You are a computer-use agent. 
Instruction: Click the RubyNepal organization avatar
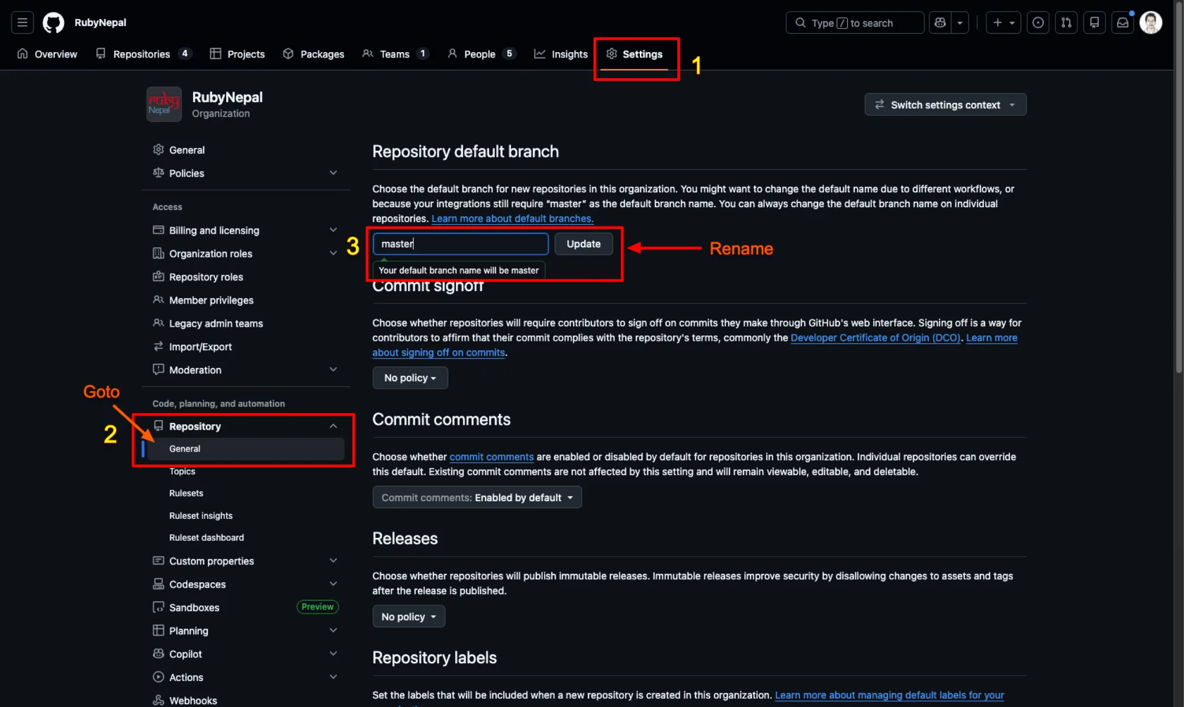[164, 104]
